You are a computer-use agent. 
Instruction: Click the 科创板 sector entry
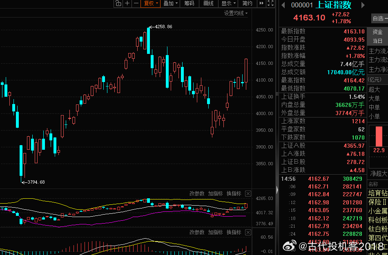tap(378, 220)
